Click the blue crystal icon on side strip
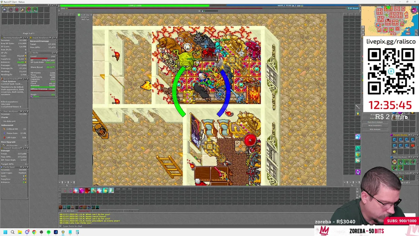This screenshot has height=236, width=419. (358, 137)
